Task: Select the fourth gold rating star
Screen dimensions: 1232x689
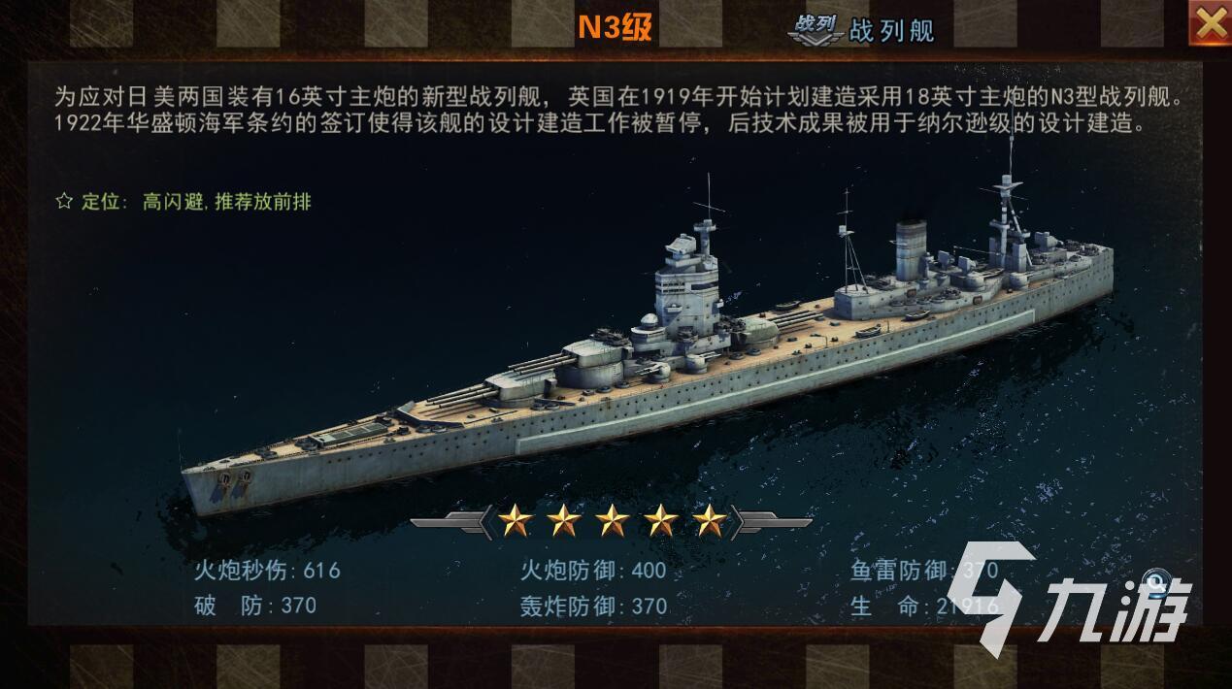Action: point(660,521)
